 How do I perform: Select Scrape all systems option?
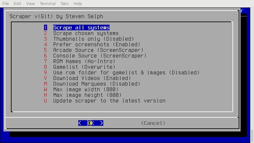81,27
